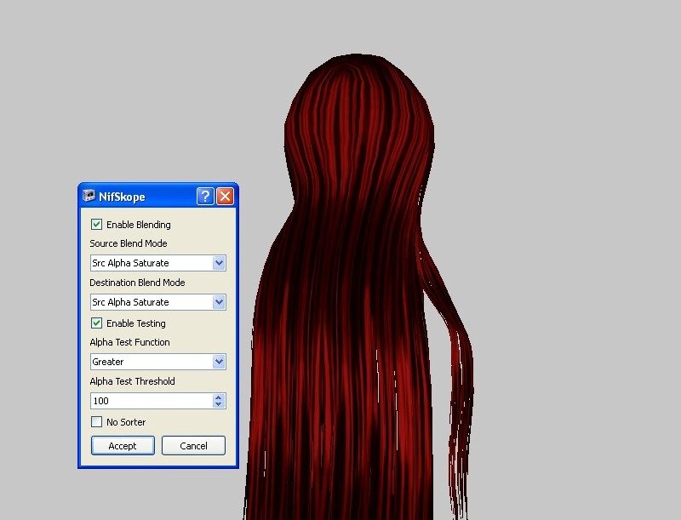
Task: Toggle the Enable Blending checkbox
Action: 96,225
